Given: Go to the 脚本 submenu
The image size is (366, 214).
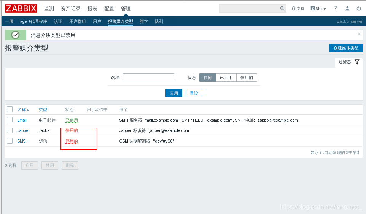Looking at the screenshot, I should click(x=144, y=21).
